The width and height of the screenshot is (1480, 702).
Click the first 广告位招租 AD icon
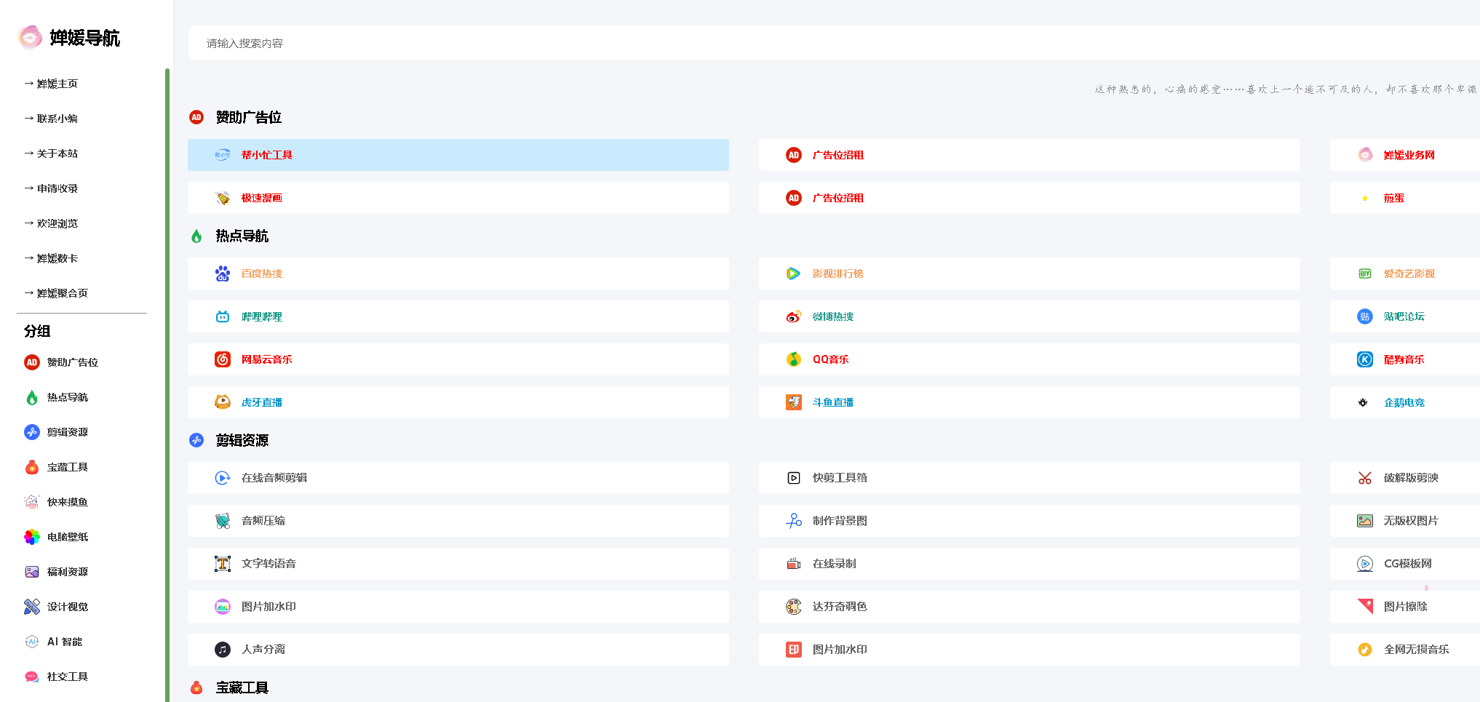coord(794,155)
